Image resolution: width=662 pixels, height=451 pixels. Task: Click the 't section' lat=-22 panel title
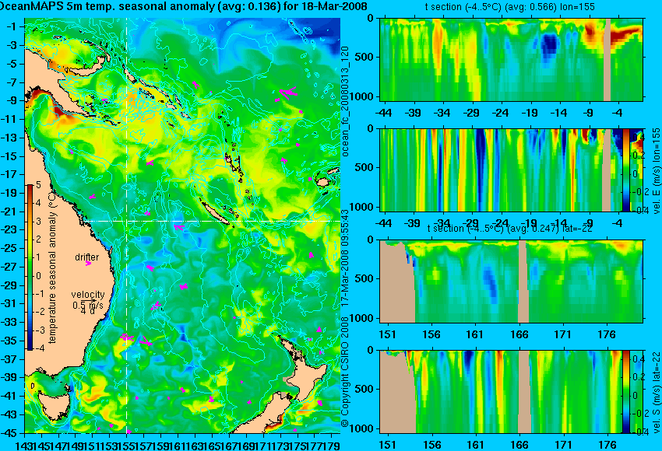tap(509, 229)
